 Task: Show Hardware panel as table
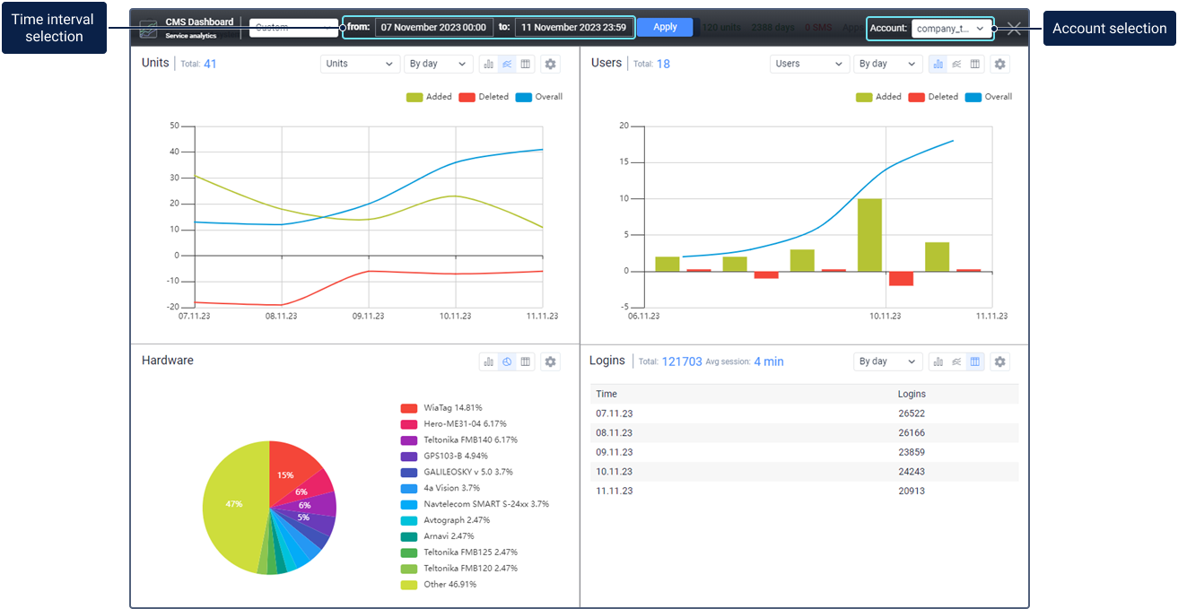click(x=526, y=361)
